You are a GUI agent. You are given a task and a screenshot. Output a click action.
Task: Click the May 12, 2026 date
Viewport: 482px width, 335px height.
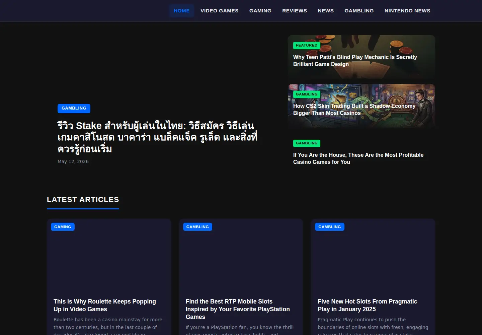click(73, 161)
